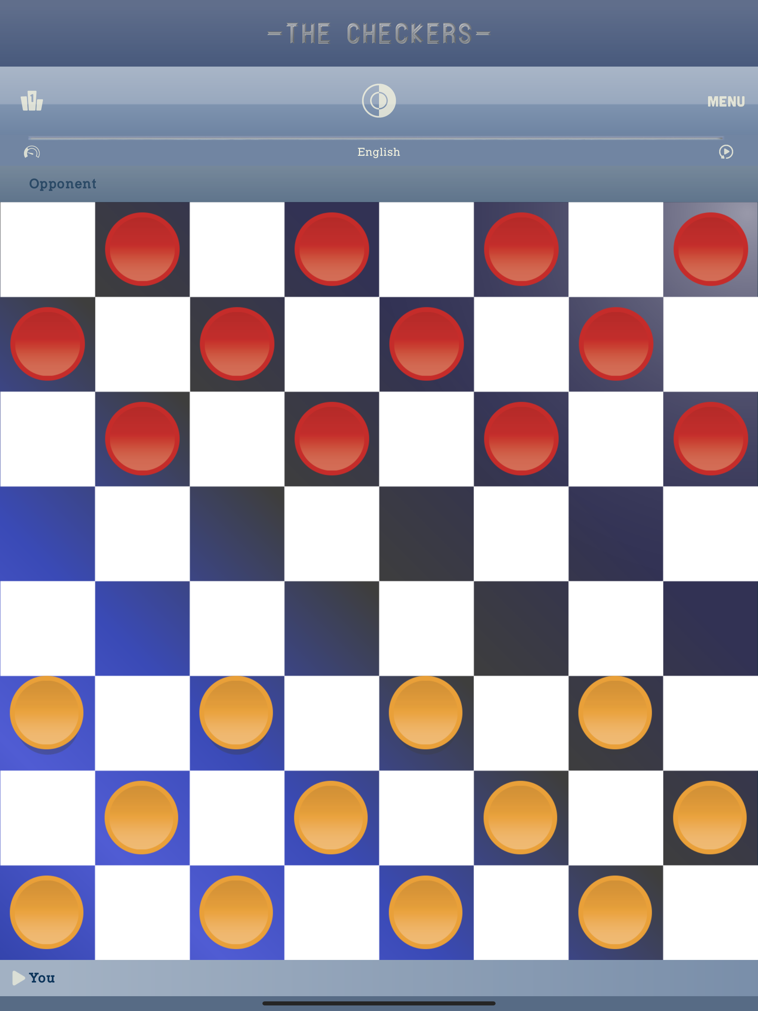This screenshot has width=758, height=1011.
Task: Click the move history progress bar
Action: pos(376,138)
